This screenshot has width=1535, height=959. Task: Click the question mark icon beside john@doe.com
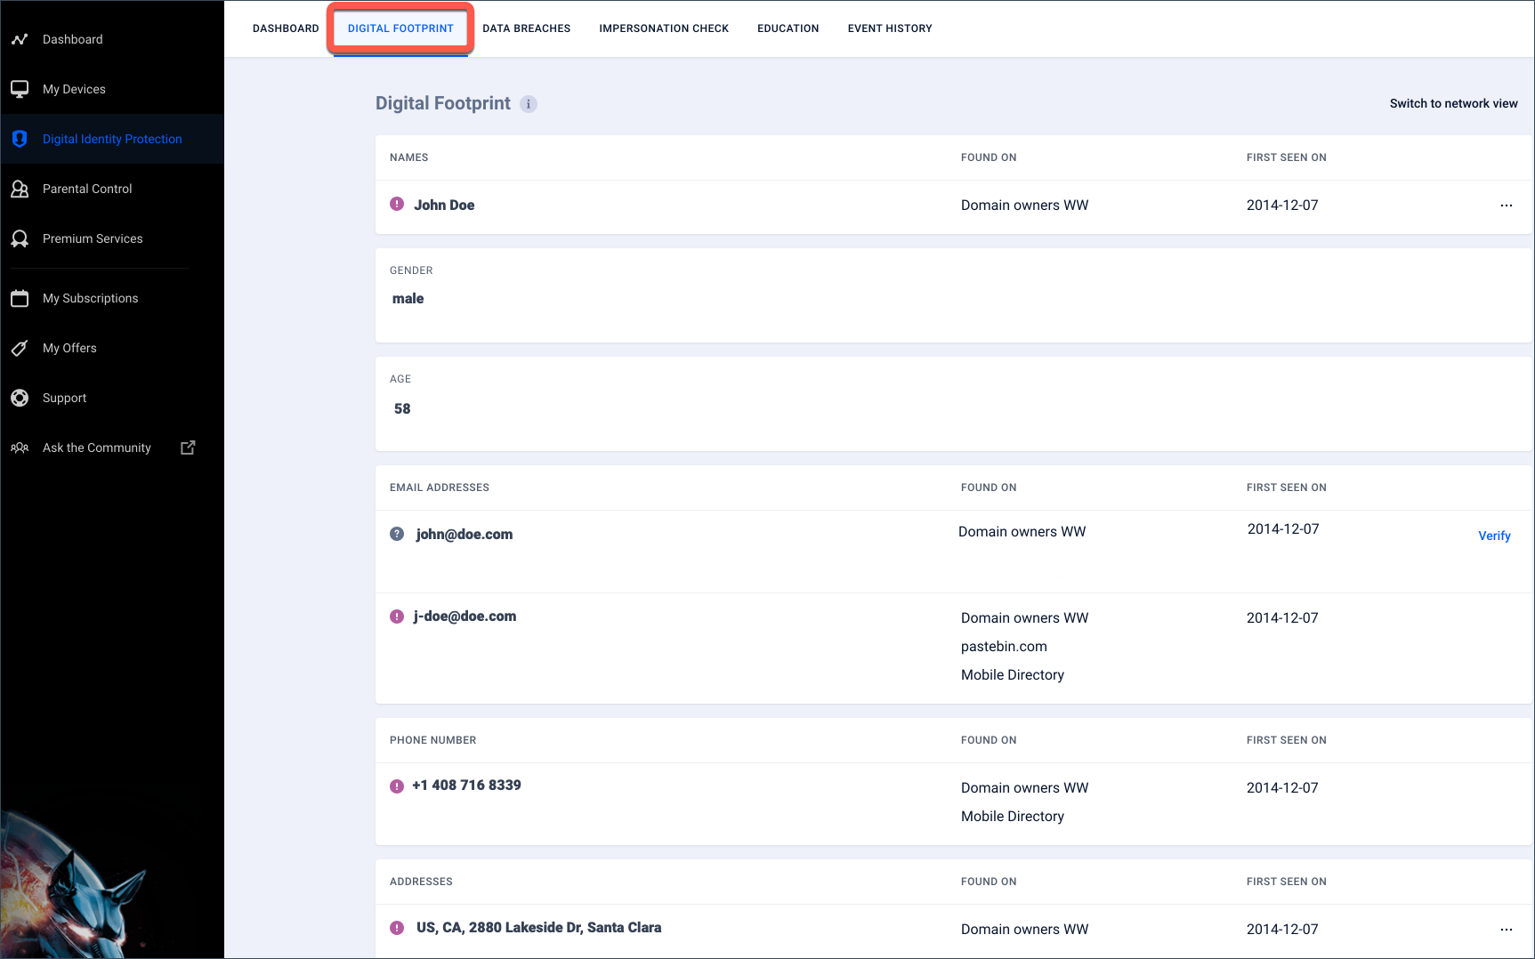pos(397,534)
